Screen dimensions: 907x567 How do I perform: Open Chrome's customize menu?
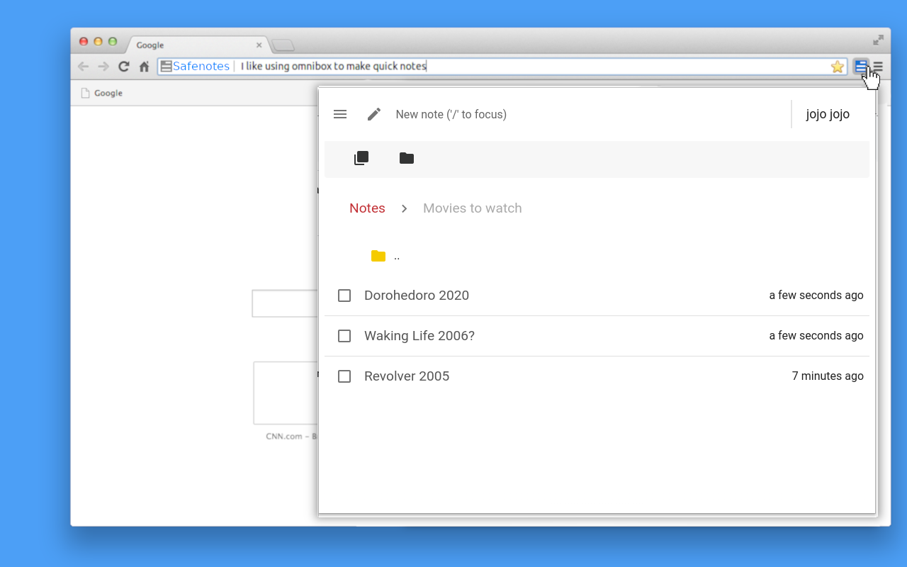pos(877,66)
